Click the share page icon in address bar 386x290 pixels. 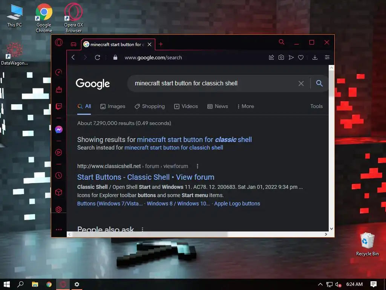click(x=271, y=57)
